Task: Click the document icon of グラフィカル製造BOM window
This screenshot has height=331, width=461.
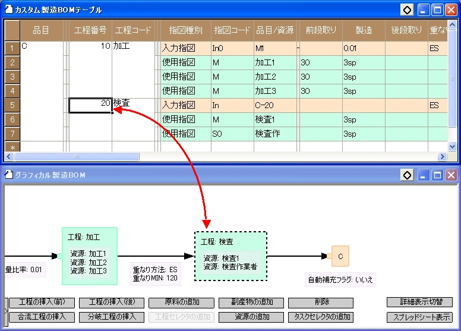Action: click(x=9, y=175)
